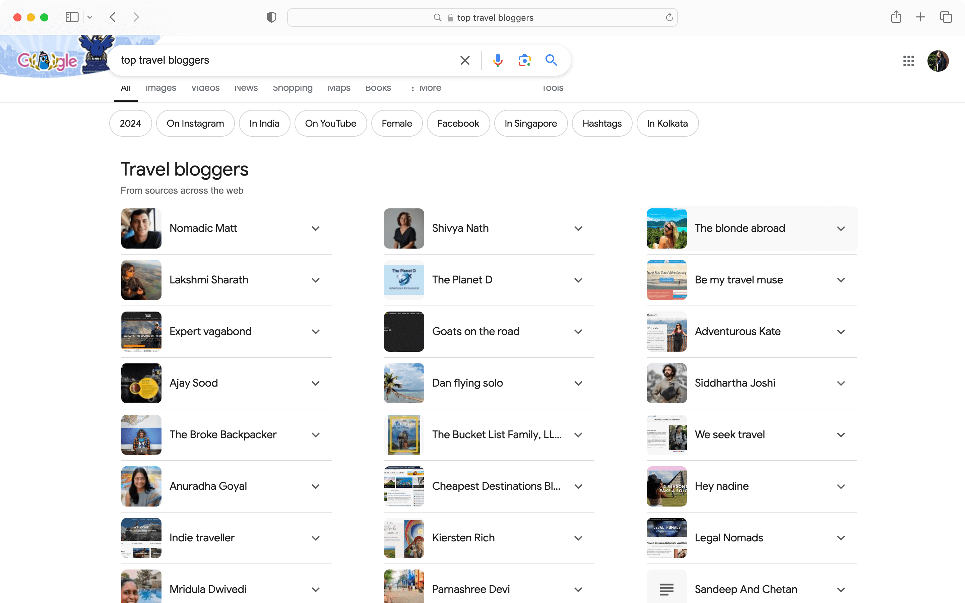The height and width of the screenshot is (603, 965).
Task: Show the tab overview
Action: click(x=946, y=17)
